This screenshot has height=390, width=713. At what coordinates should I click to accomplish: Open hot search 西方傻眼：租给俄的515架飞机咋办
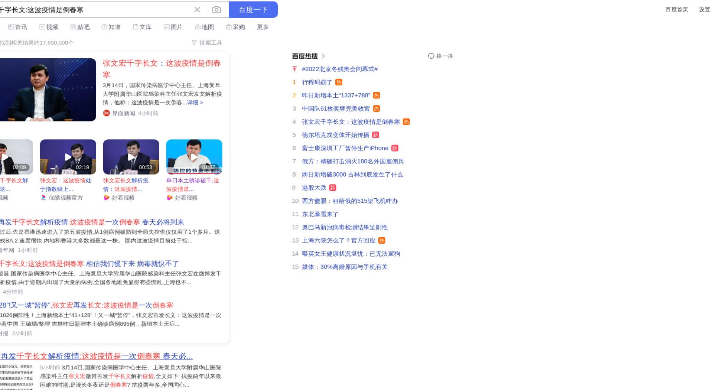(x=350, y=201)
